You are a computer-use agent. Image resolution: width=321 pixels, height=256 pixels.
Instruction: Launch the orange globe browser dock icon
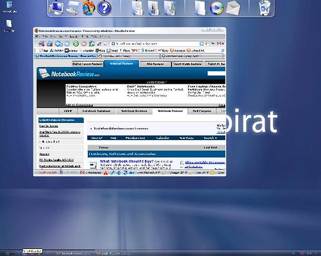point(89,8)
